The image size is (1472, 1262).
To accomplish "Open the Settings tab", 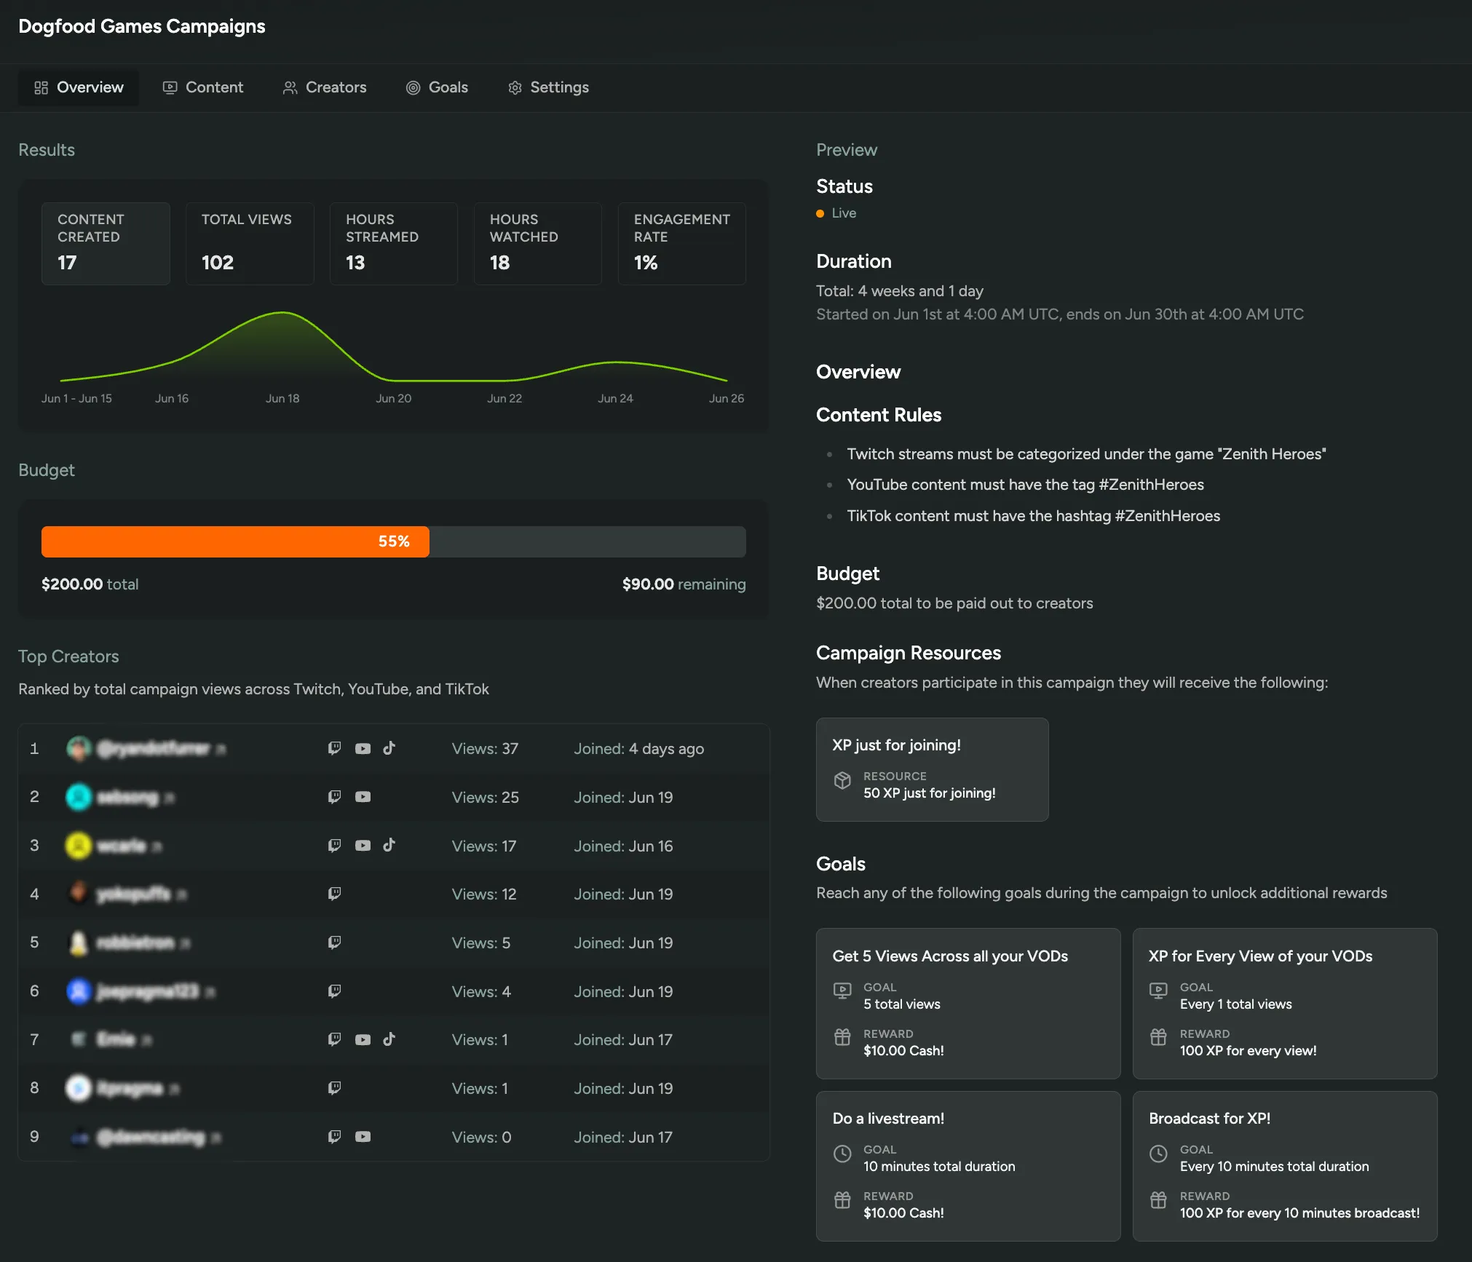I will [x=548, y=87].
